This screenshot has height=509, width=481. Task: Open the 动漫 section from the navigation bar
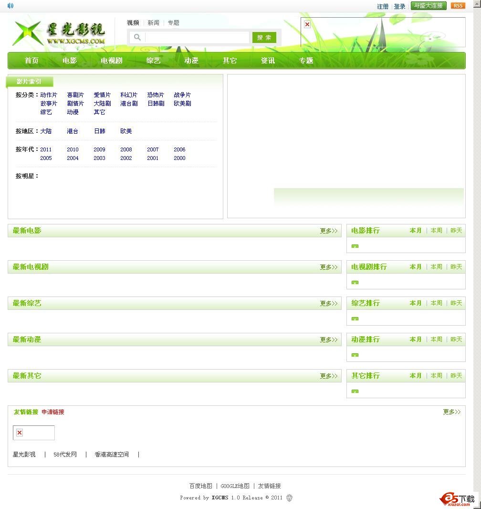191,61
